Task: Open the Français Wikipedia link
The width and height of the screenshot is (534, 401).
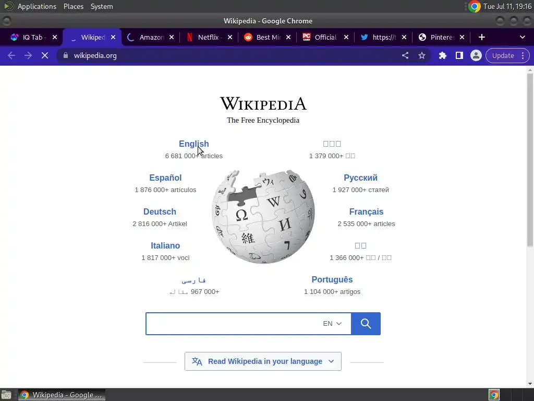Action: pyautogui.click(x=367, y=212)
